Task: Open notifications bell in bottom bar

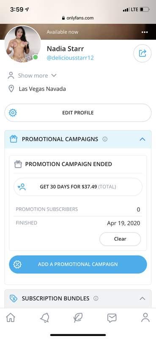Action: pos(45,318)
